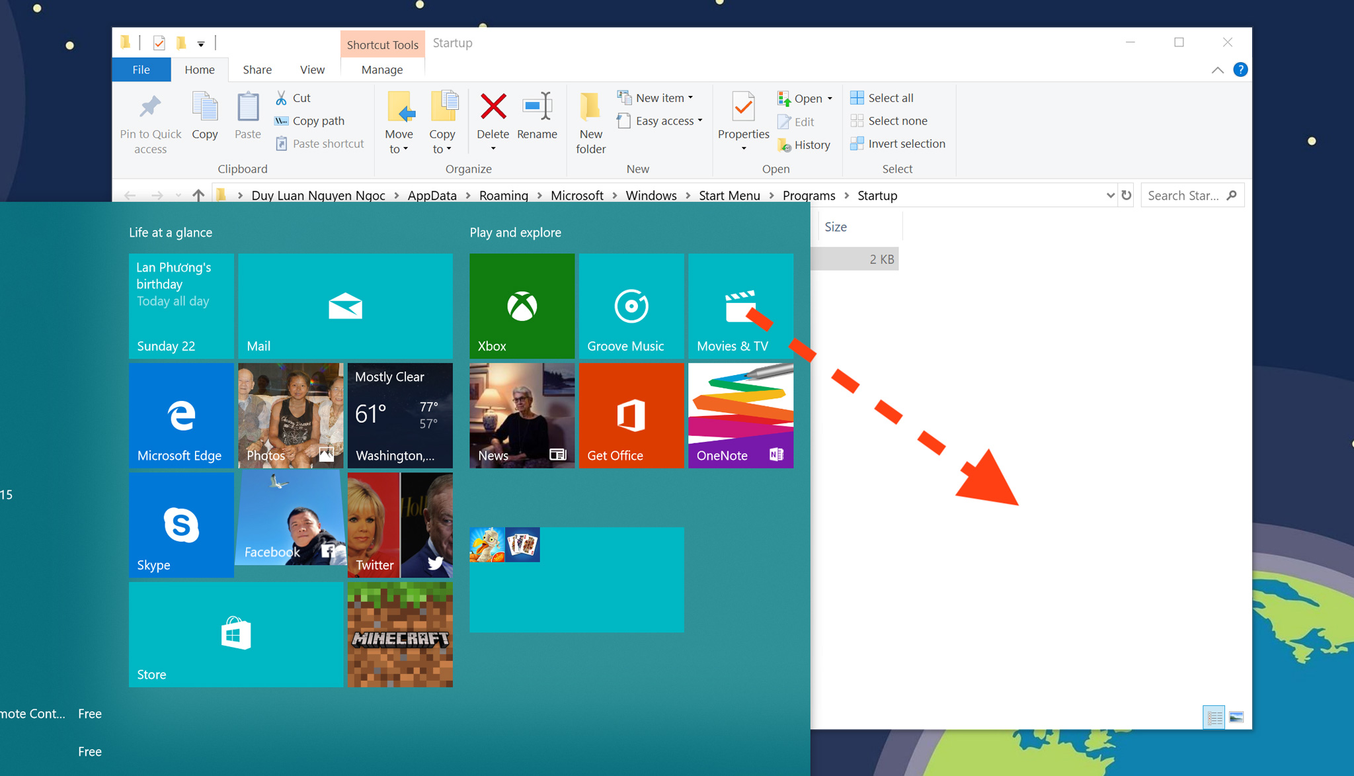Click the Paste ribbon icon

pyautogui.click(x=248, y=108)
